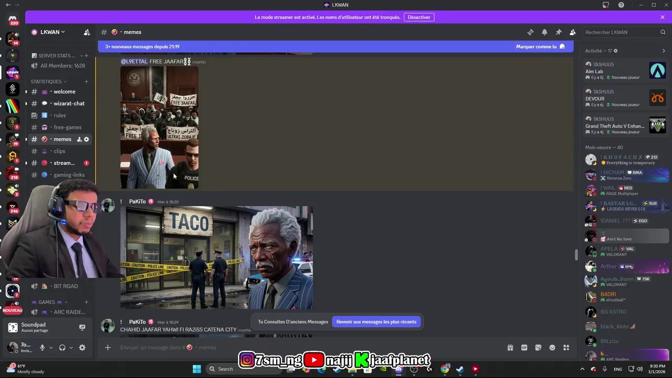The image size is (672, 378).
Task: Open emoji picker
Action: [x=552, y=348]
